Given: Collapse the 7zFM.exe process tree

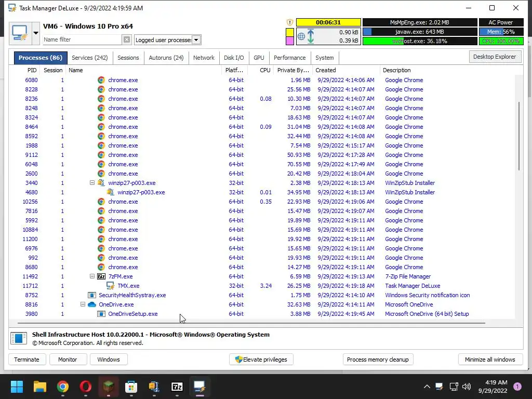Looking at the screenshot, I should point(92,276).
